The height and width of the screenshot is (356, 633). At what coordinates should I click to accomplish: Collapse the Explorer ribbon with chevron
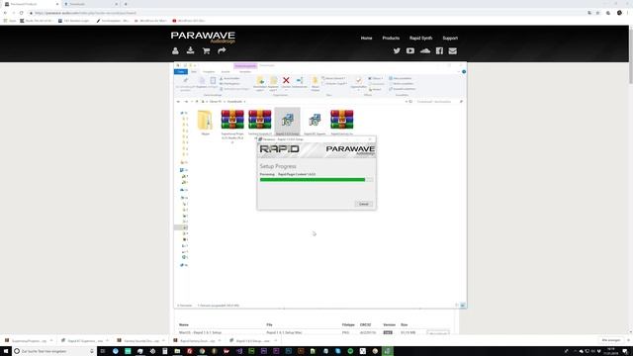(x=459, y=71)
